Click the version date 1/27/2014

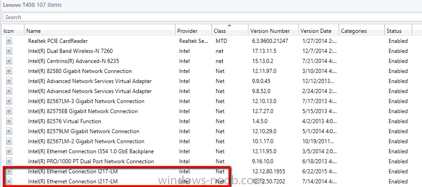tap(319, 41)
